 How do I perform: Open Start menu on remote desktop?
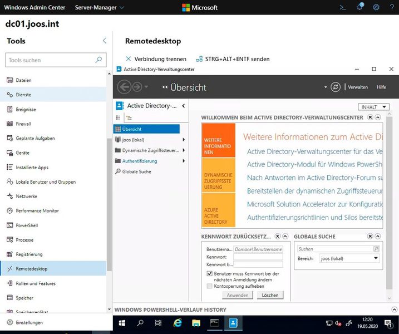click(x=122, y=323)
